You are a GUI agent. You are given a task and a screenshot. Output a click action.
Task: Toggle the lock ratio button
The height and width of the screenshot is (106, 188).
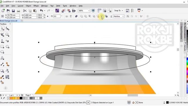pos(48,16)
